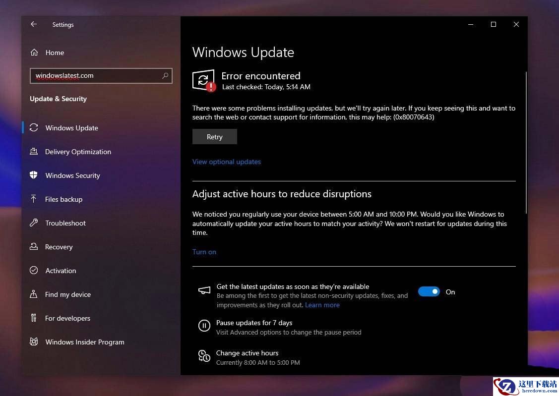This screenshot has height=396, width=559.
Task: Click the Retry button
Action: click(x=215, y=137)
